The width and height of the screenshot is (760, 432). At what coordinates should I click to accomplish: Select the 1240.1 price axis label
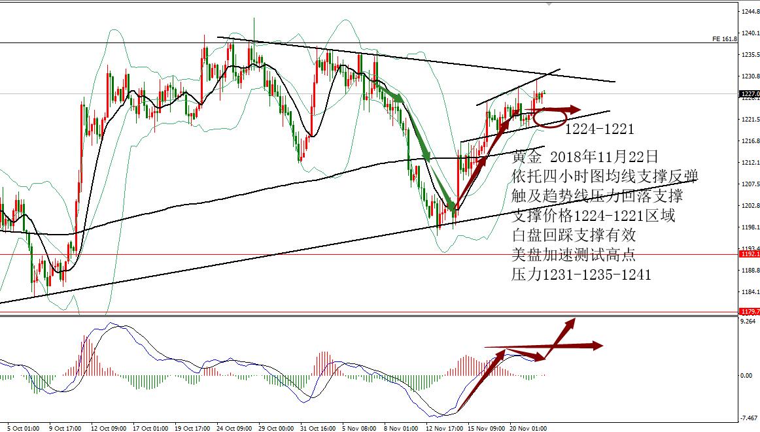(x=750, y=33)
